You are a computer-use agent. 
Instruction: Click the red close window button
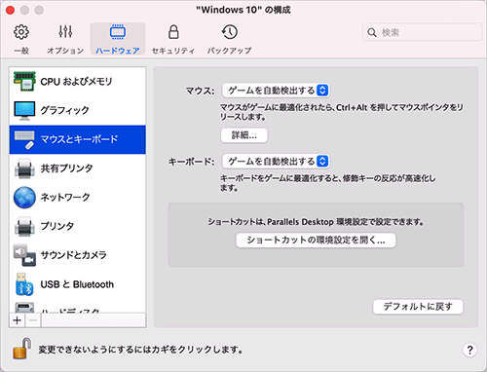10,10
